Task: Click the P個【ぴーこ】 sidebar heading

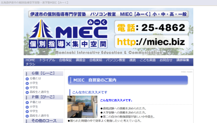Action: 44,97
